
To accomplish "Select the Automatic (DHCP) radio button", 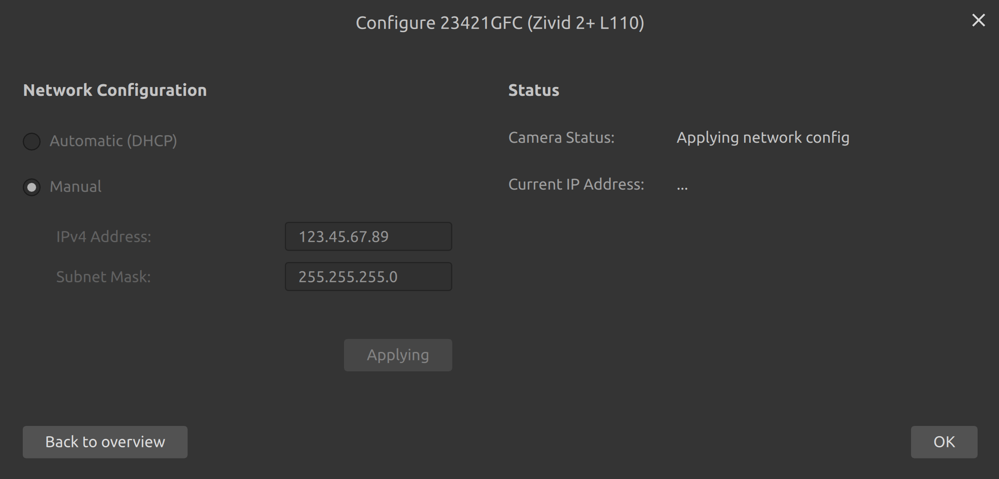I will [x=32, y=141].
